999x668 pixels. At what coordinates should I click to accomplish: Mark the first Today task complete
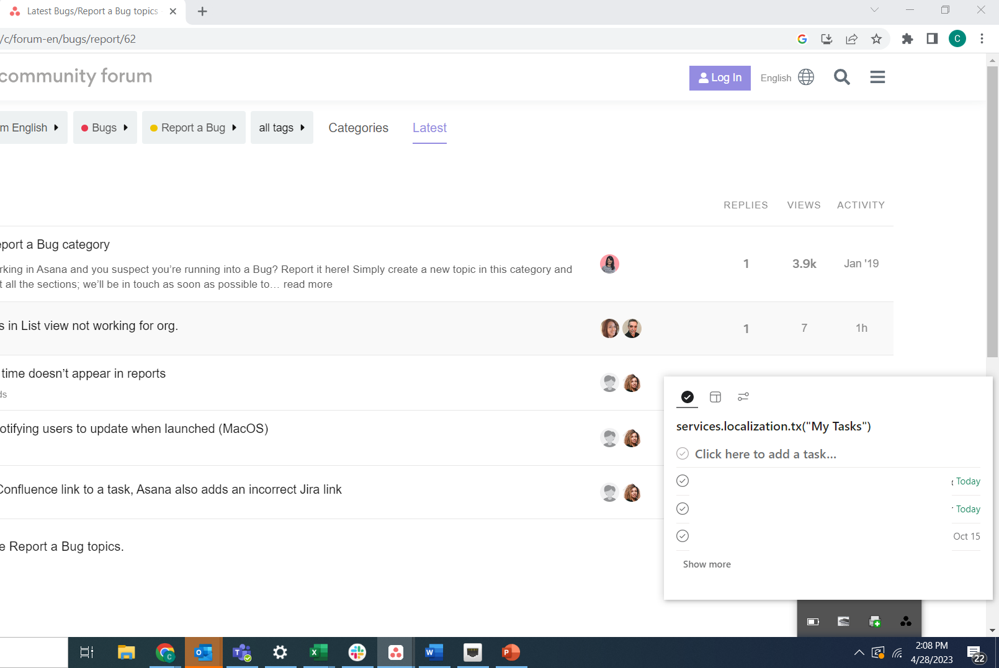click(x=683, y=481)
